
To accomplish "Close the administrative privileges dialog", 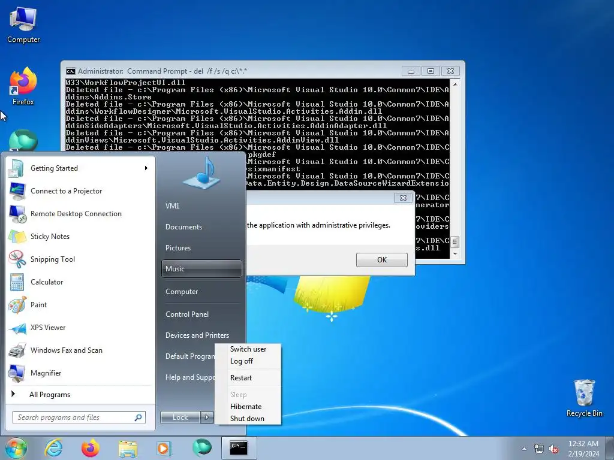I will [x=403, y=198].
